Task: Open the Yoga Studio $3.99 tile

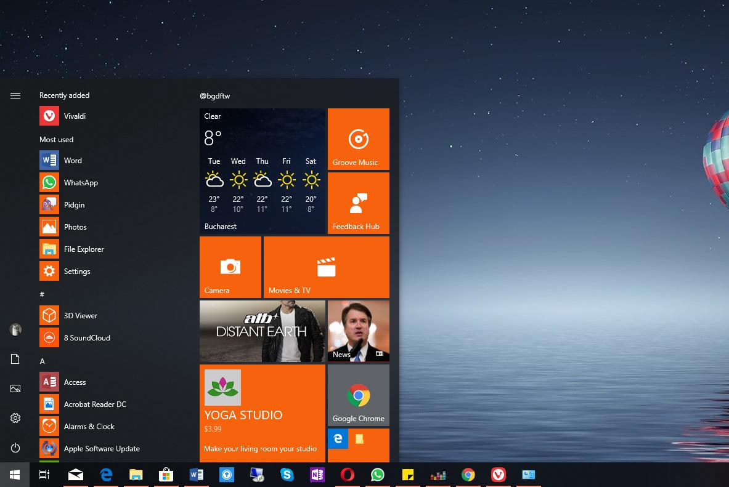Action: click(263, 413)
